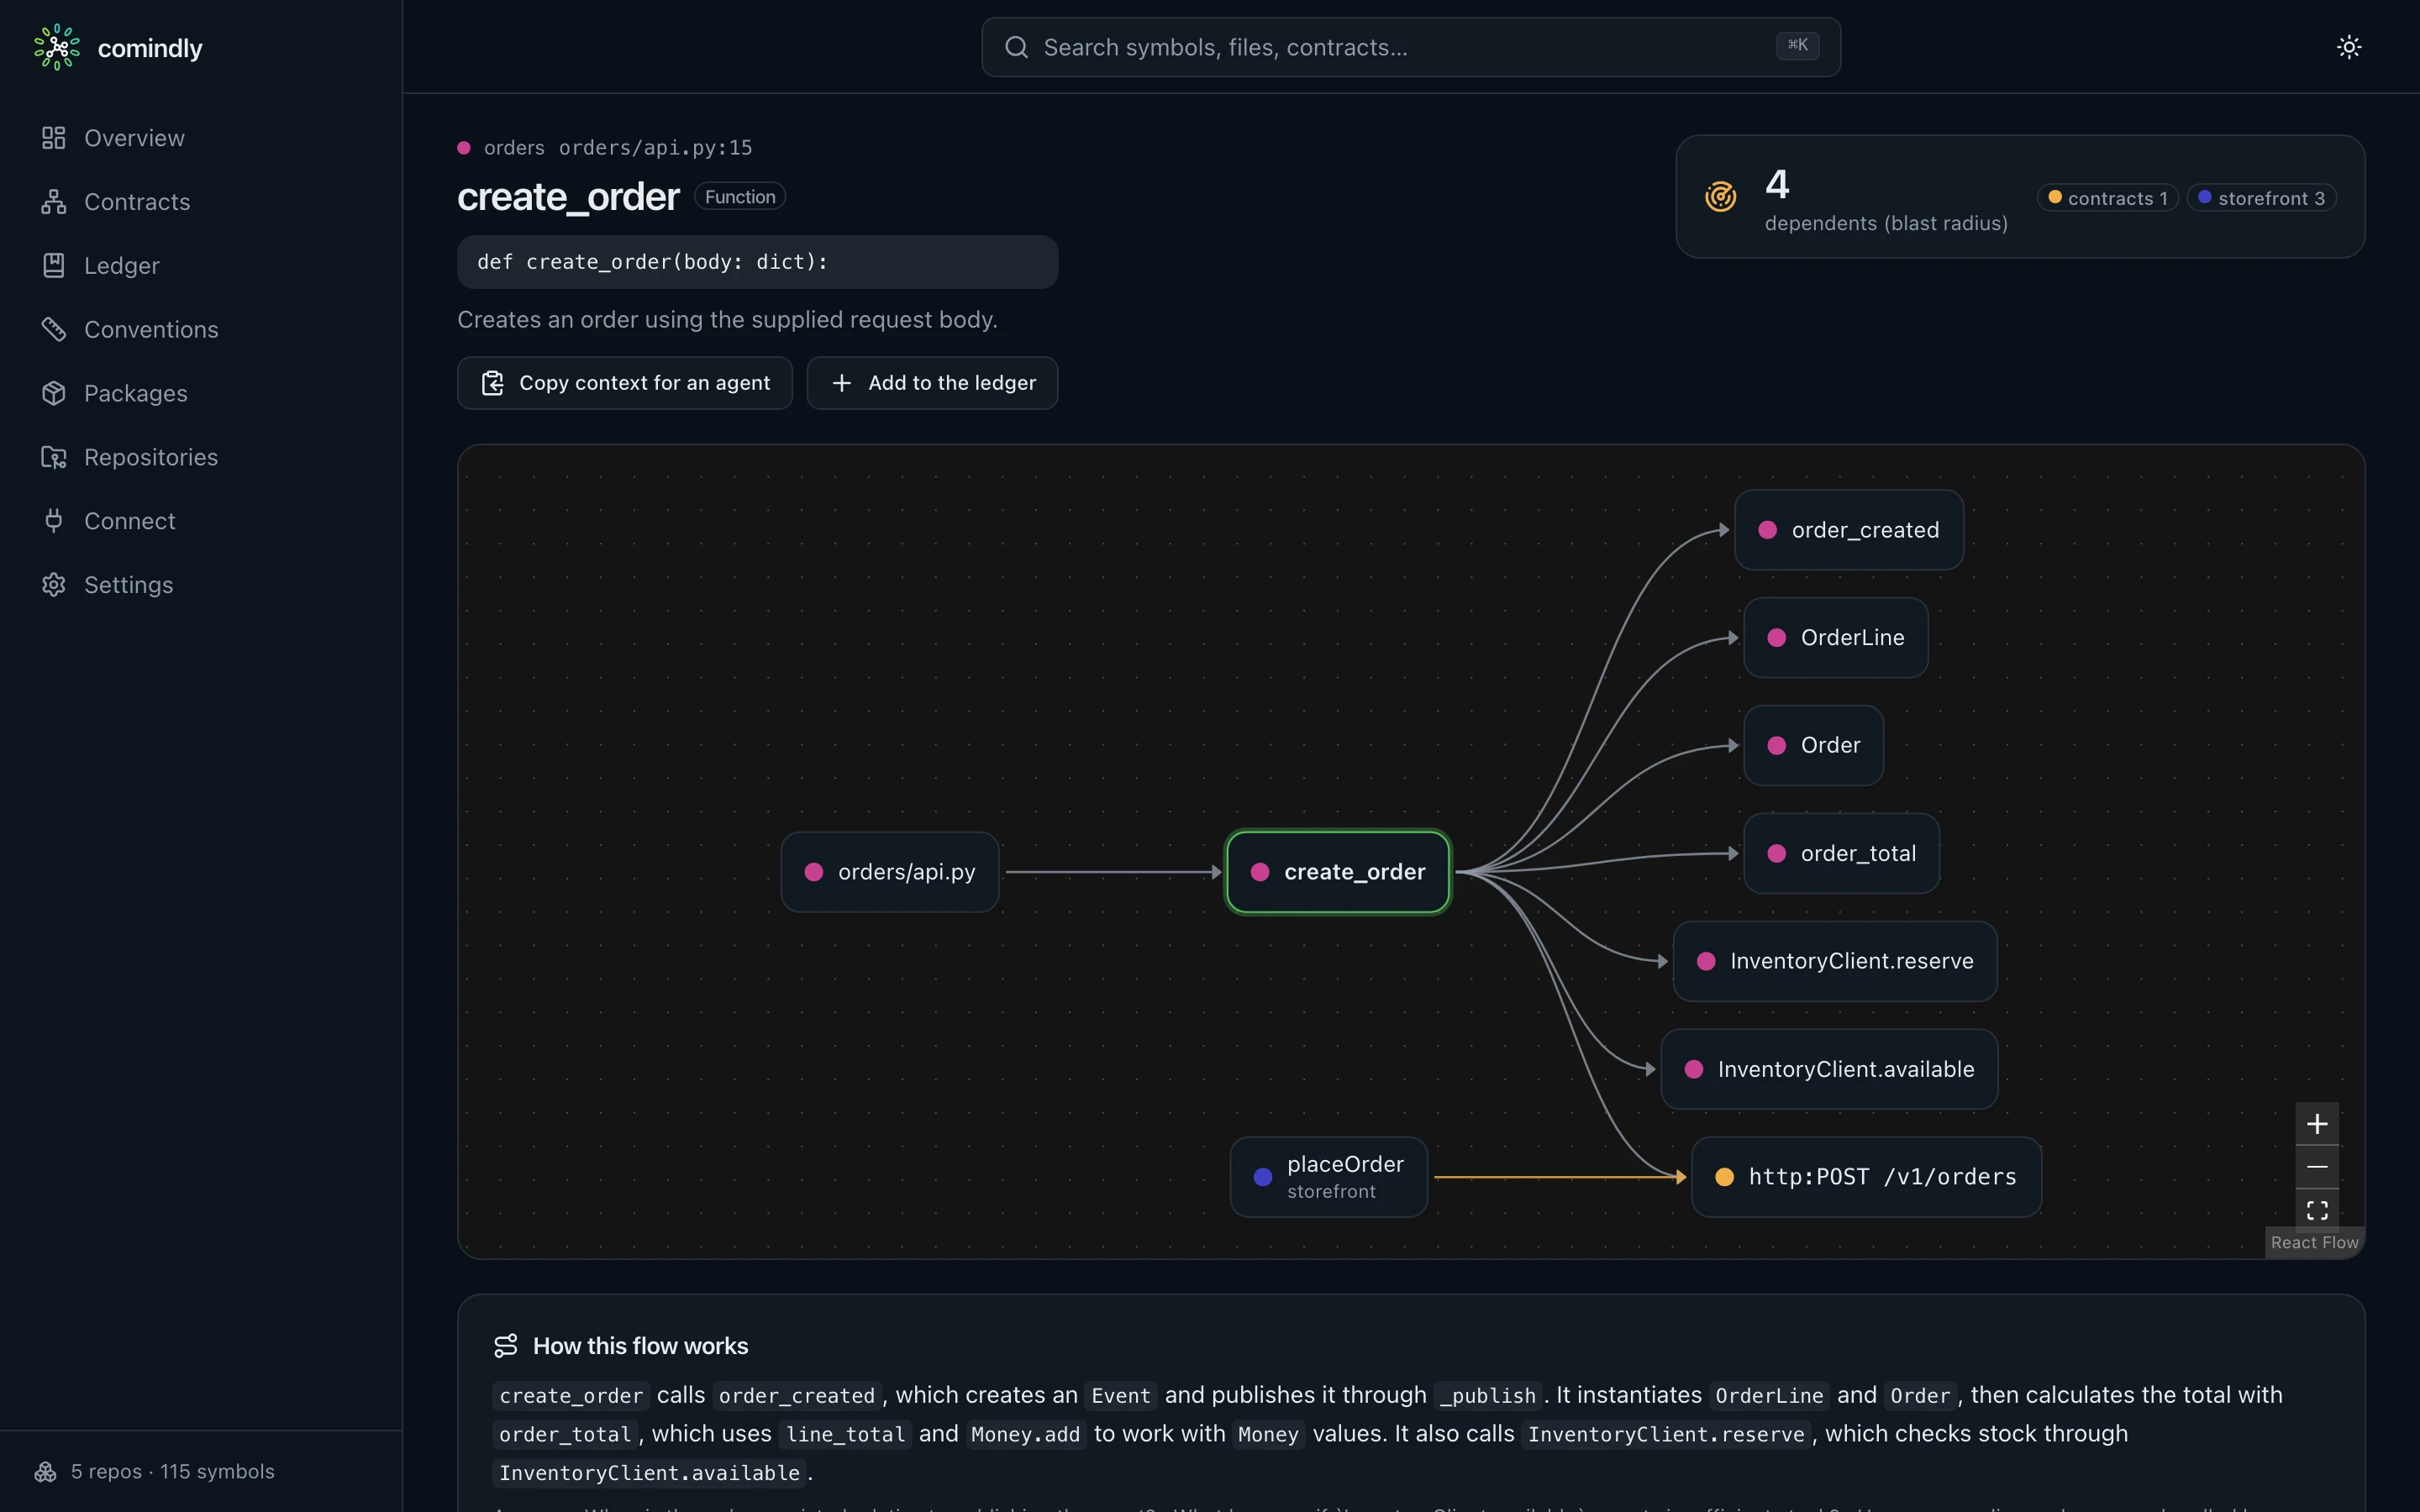The height and width of the screenshot is (1512, 2420).
Task: Click the Ledger book icon
Action: [54, 265]
